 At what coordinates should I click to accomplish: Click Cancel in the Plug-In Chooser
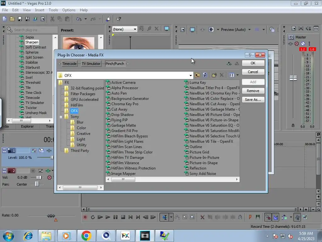point(253,72)
